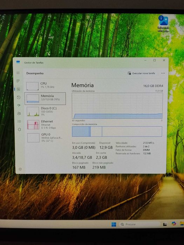Open the three-dot more options menu
This screenshot has width=184, height=245.
point(163,73)
